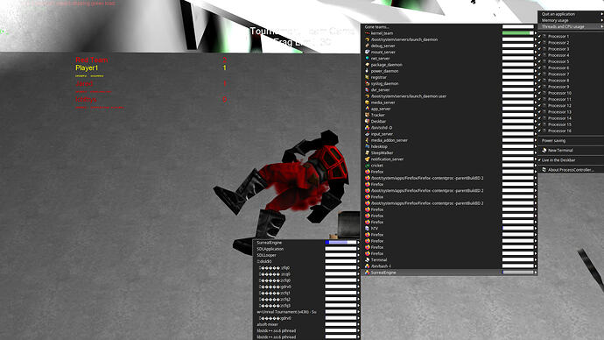Click the notification_server icon
The image size is (604, 340).
point(367,159)
